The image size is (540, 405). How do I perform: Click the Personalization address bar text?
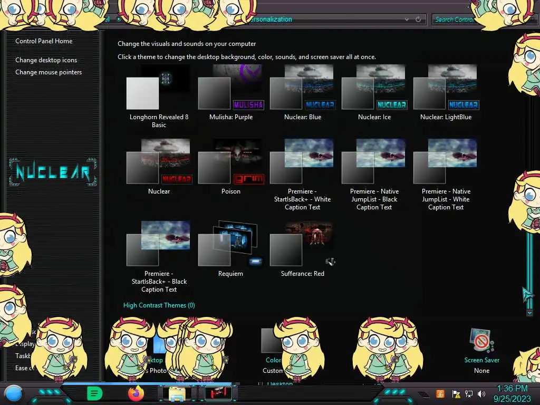click(271, 20)
